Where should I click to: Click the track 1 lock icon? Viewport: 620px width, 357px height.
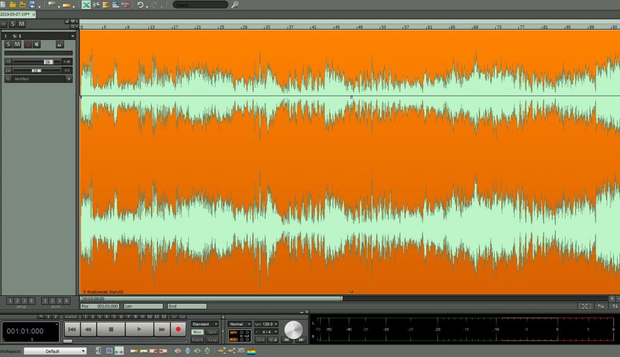[x=60, y=44]
